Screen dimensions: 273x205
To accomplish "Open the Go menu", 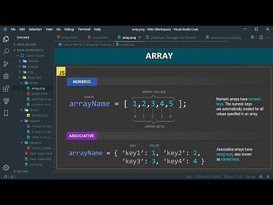I will [58, 29].
